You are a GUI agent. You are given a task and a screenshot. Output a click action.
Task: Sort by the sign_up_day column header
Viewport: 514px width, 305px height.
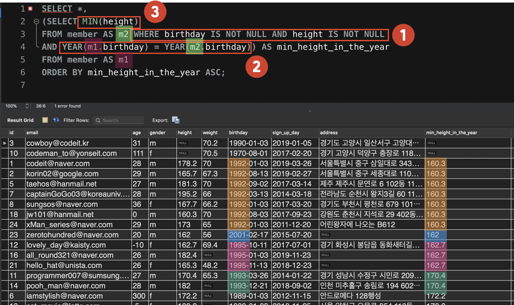295,133
